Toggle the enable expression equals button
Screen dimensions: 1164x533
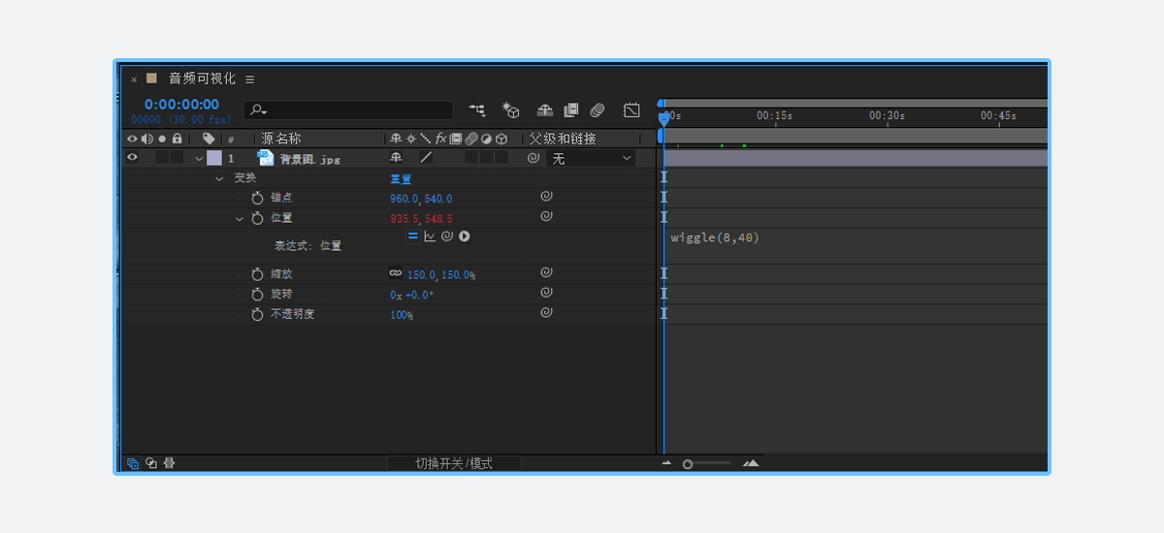[x=412, y=235]
